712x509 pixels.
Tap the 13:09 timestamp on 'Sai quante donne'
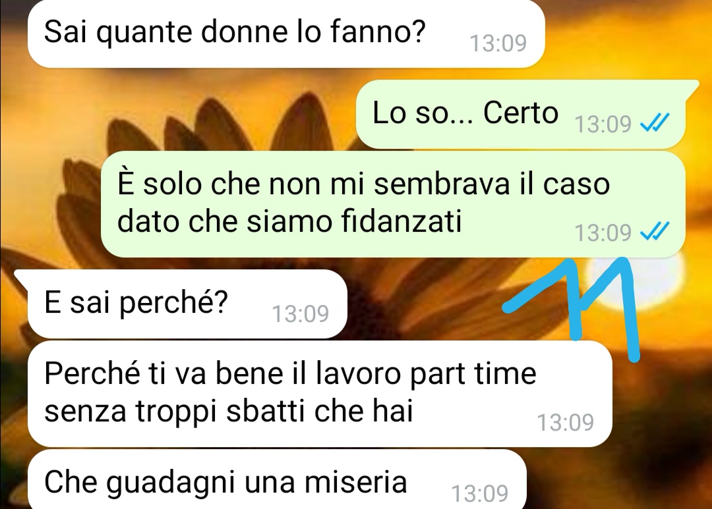(x=498, y=43)
